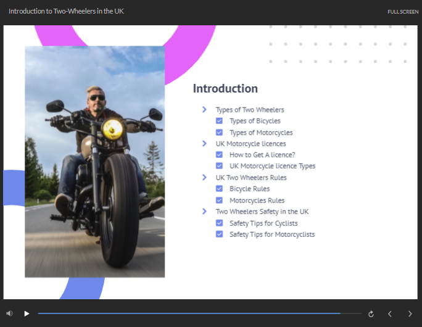Toggle checkbox beside Types of Motorcycles
The height and width of the screenshot is (327, 422).
tap(220, 133)
